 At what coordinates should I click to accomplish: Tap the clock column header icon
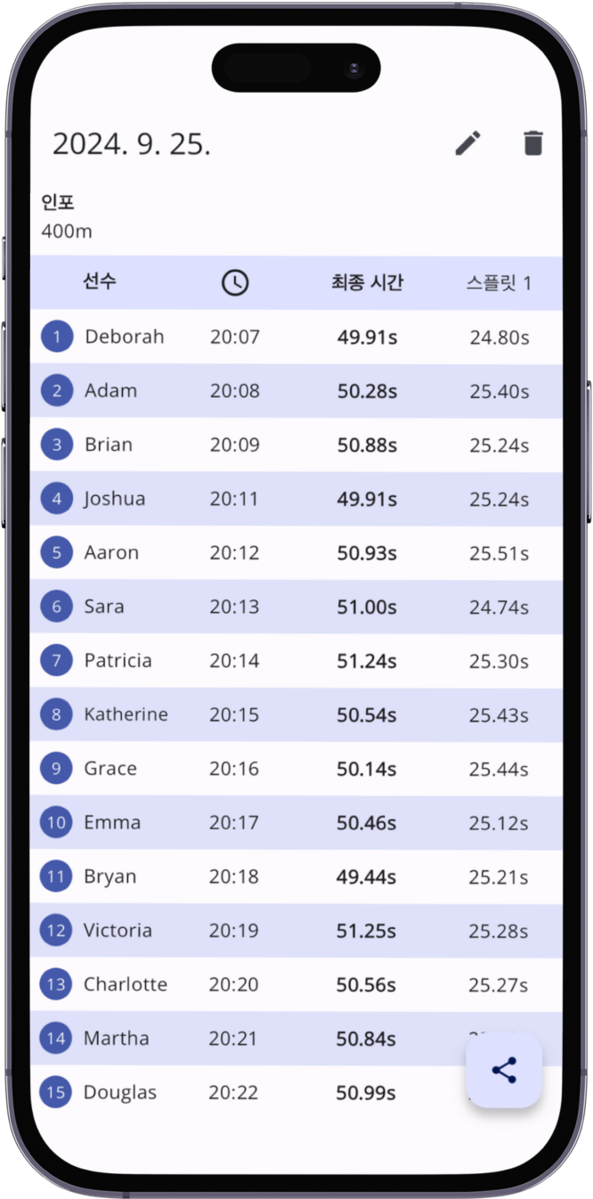[235, 283]
